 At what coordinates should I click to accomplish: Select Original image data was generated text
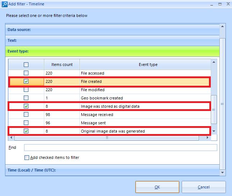113,132
